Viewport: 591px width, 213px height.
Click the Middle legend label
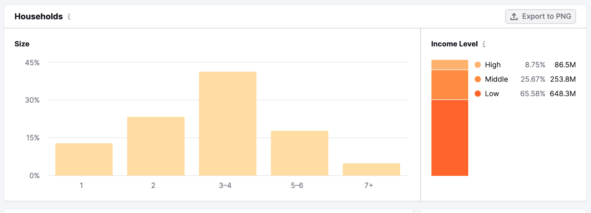[x=496, y=79]
